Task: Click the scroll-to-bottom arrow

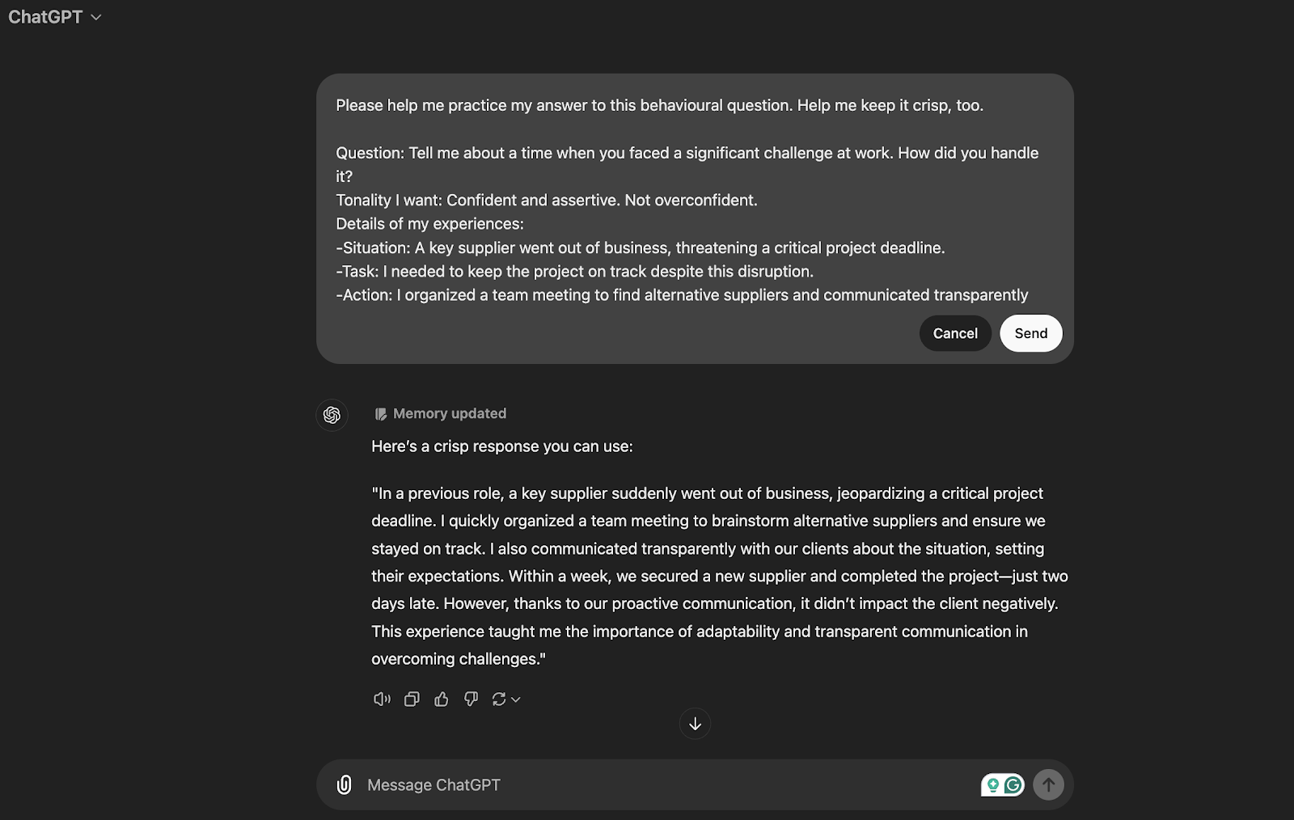Action: (x=695, y=724)
